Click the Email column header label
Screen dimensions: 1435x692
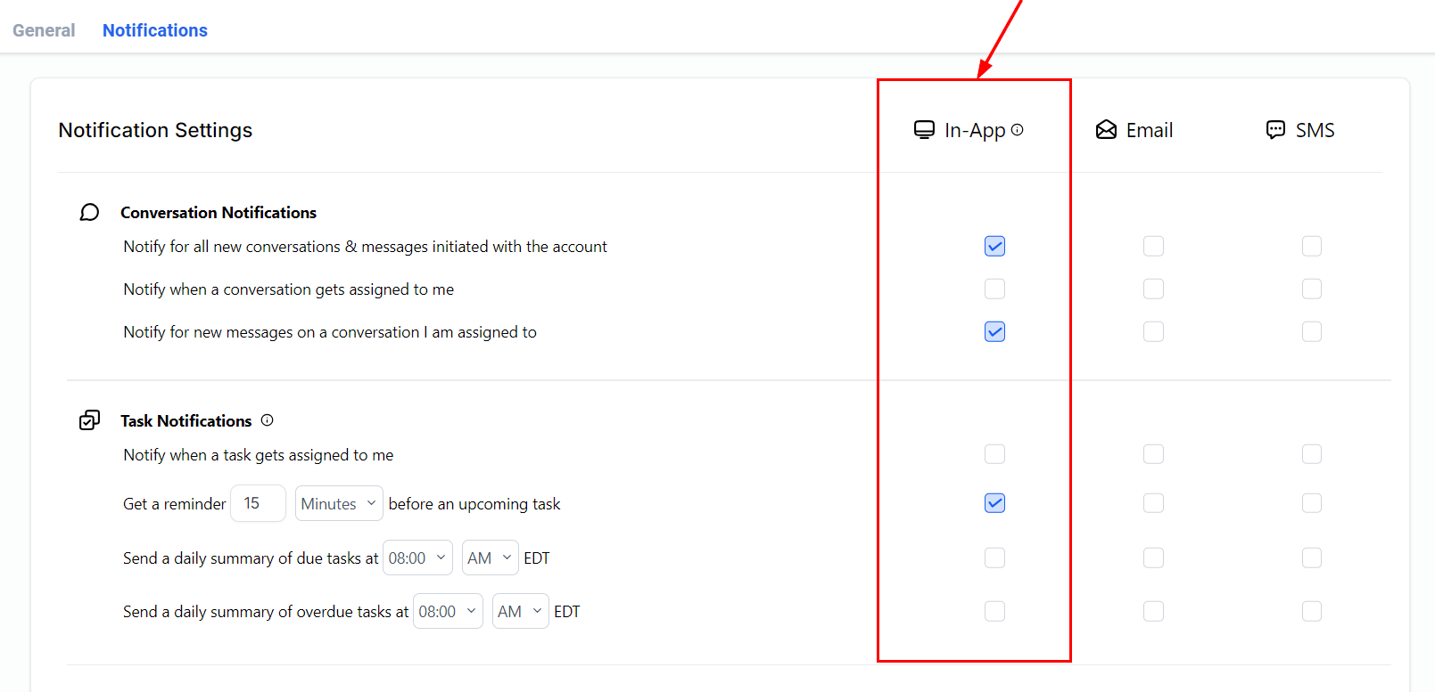(1149, 130)
